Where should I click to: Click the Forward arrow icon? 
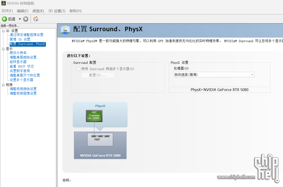26,19
